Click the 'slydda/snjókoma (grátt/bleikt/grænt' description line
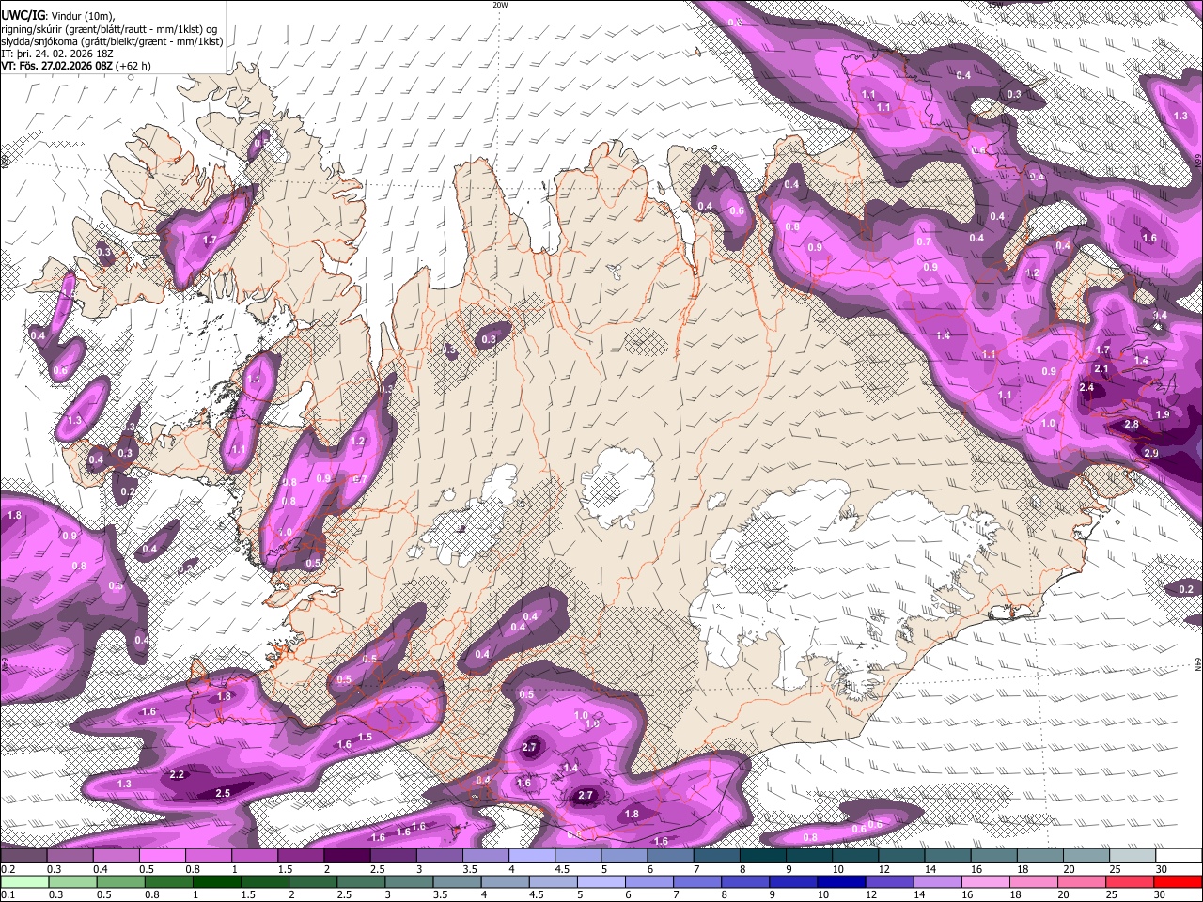The height and width of the screenshot is (902, 1203). [112, 41]
